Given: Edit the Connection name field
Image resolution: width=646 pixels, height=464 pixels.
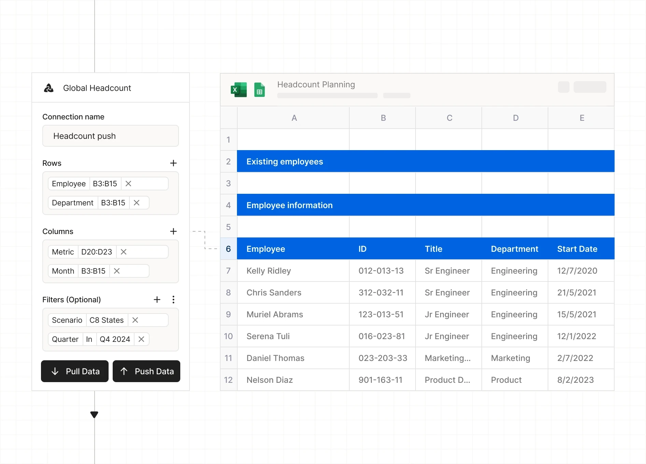Looking at the screenshot, I should 111,136.
